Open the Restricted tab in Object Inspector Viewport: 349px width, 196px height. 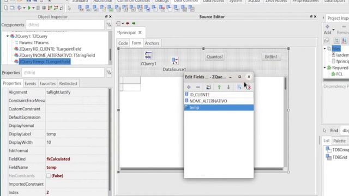click(x=68, y=83)
